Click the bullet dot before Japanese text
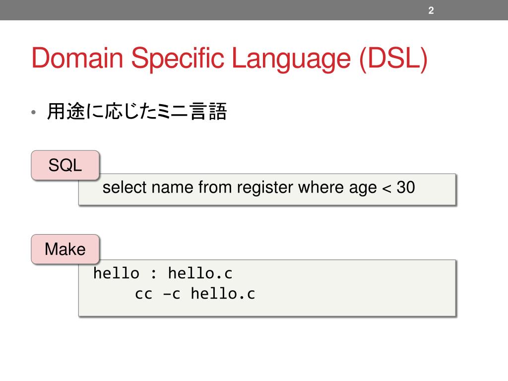The image size is (508, 381). pyautogui.click(x=33, y=113)
